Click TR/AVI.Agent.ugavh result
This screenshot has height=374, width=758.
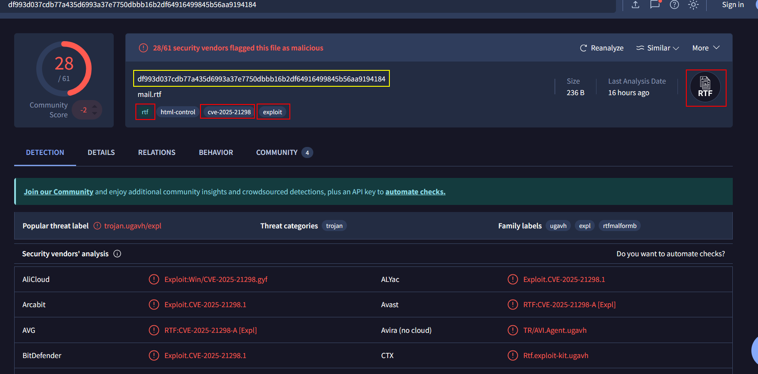pyautogui.click(x=555, y=330)
